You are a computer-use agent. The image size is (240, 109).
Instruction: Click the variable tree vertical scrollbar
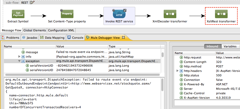tap(162, 55)
